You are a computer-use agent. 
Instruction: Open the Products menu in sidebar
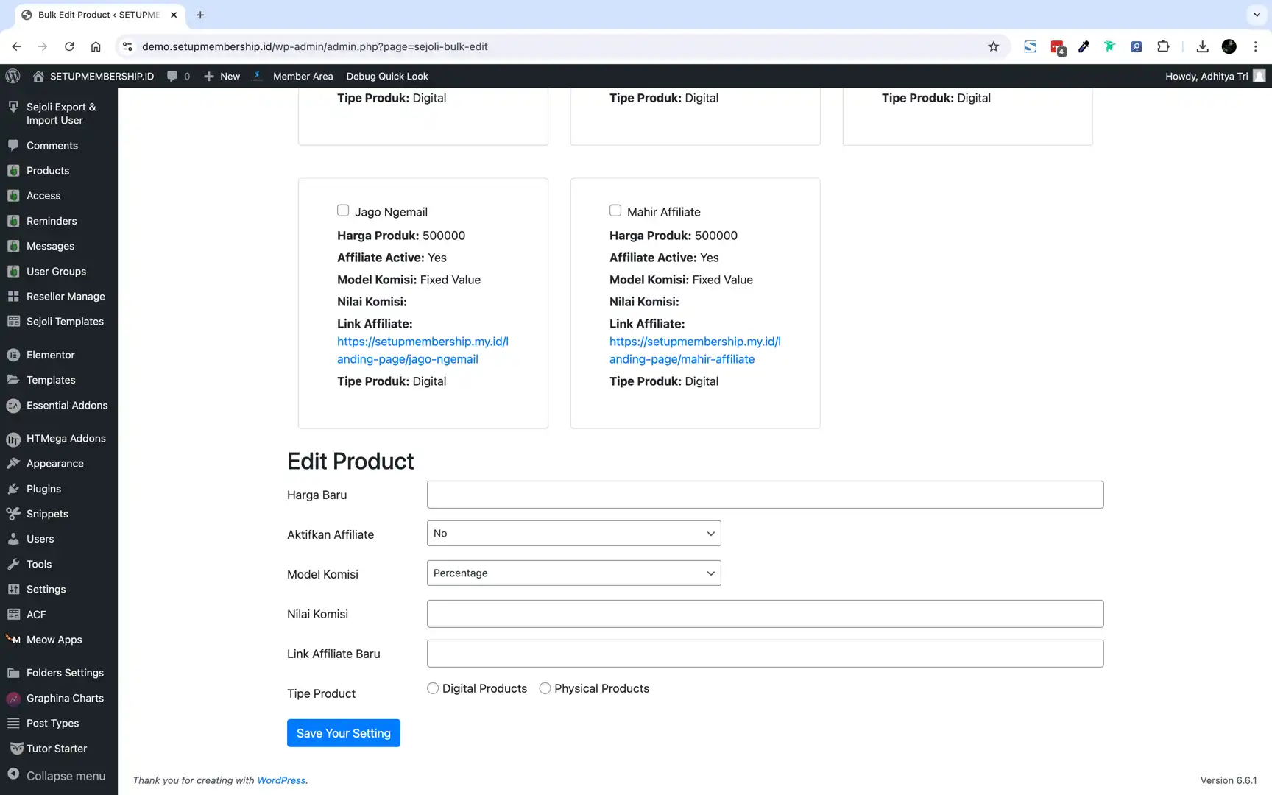coord(46,170)
